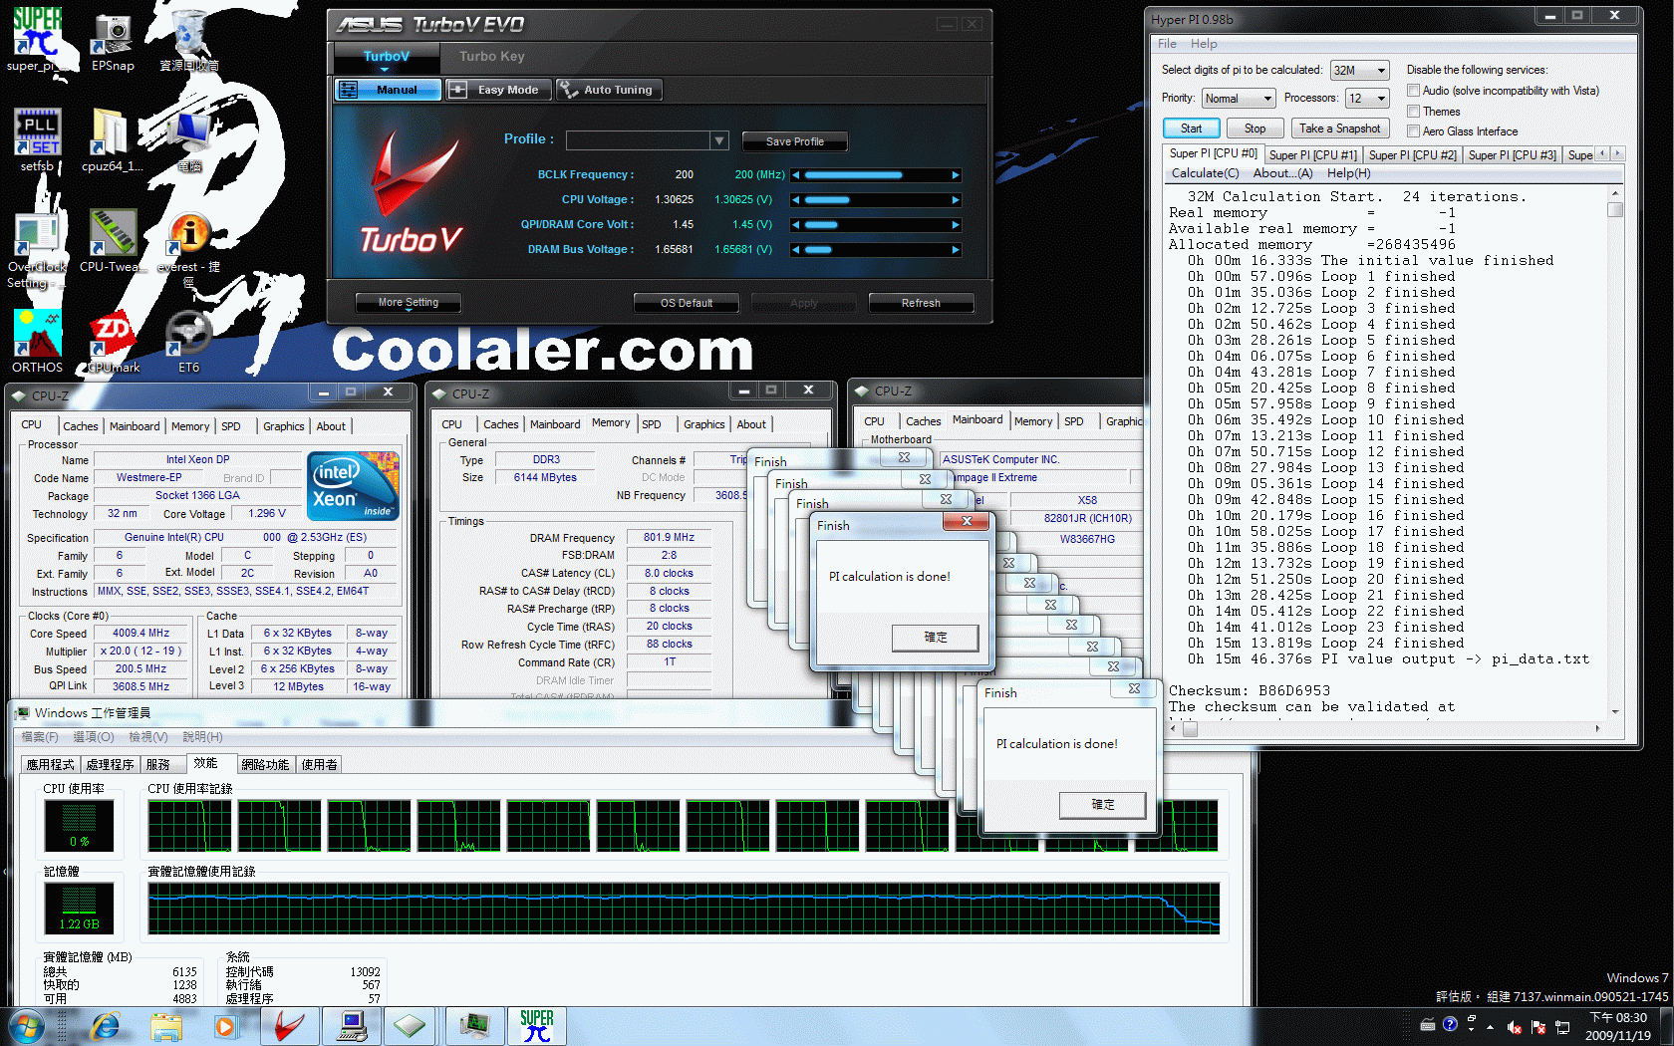Switch to the Turbo Key tab
The width and height of the screenshot is (1674, 1046).
[491, 57]
